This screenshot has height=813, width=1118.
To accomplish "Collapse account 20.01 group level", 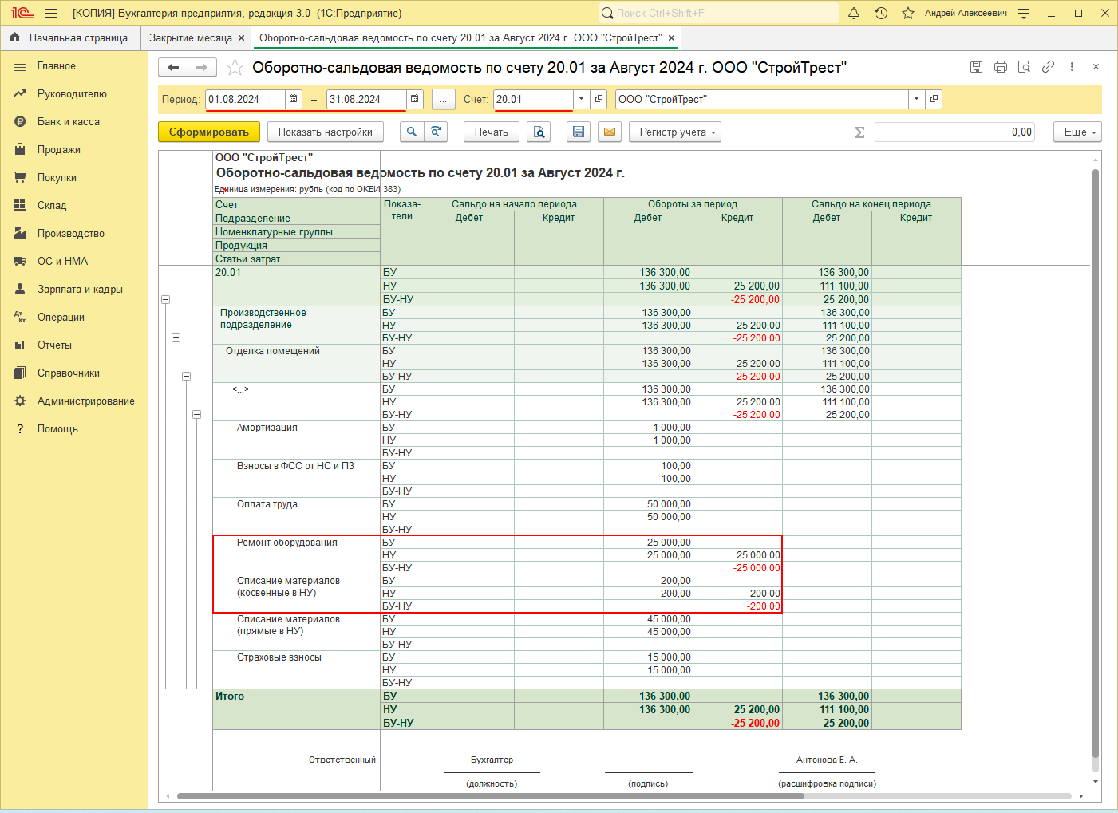I will click(166, 299).
